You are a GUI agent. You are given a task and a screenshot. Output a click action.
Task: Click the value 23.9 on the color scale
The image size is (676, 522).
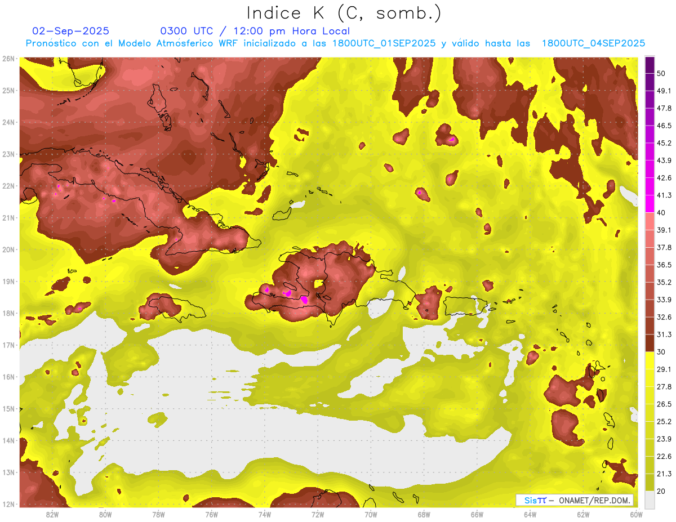point(664,439)
